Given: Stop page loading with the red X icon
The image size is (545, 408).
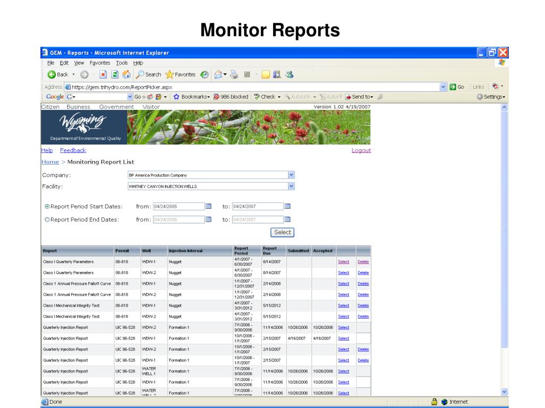Looking at the screenshot, I should (103, 74).
